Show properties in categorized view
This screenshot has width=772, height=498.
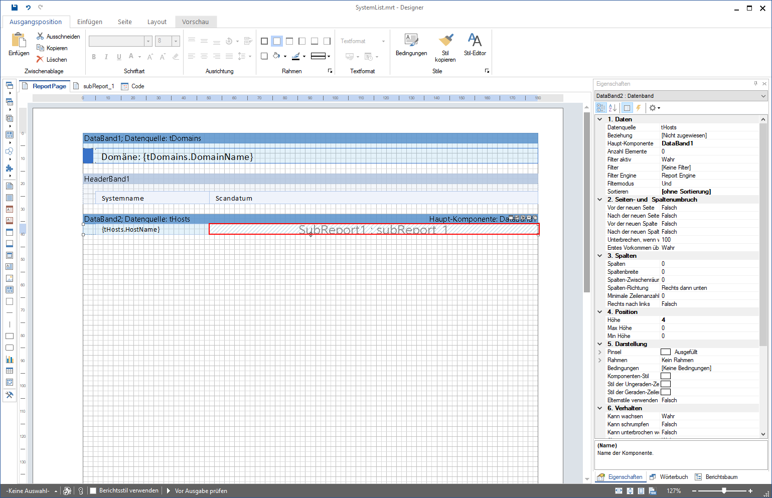(x=601, y=108)
